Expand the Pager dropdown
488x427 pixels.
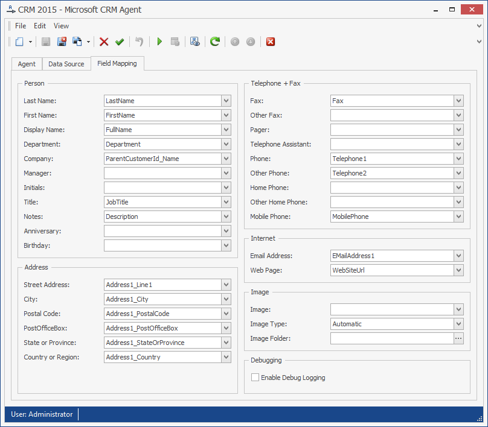click(458, 130)
